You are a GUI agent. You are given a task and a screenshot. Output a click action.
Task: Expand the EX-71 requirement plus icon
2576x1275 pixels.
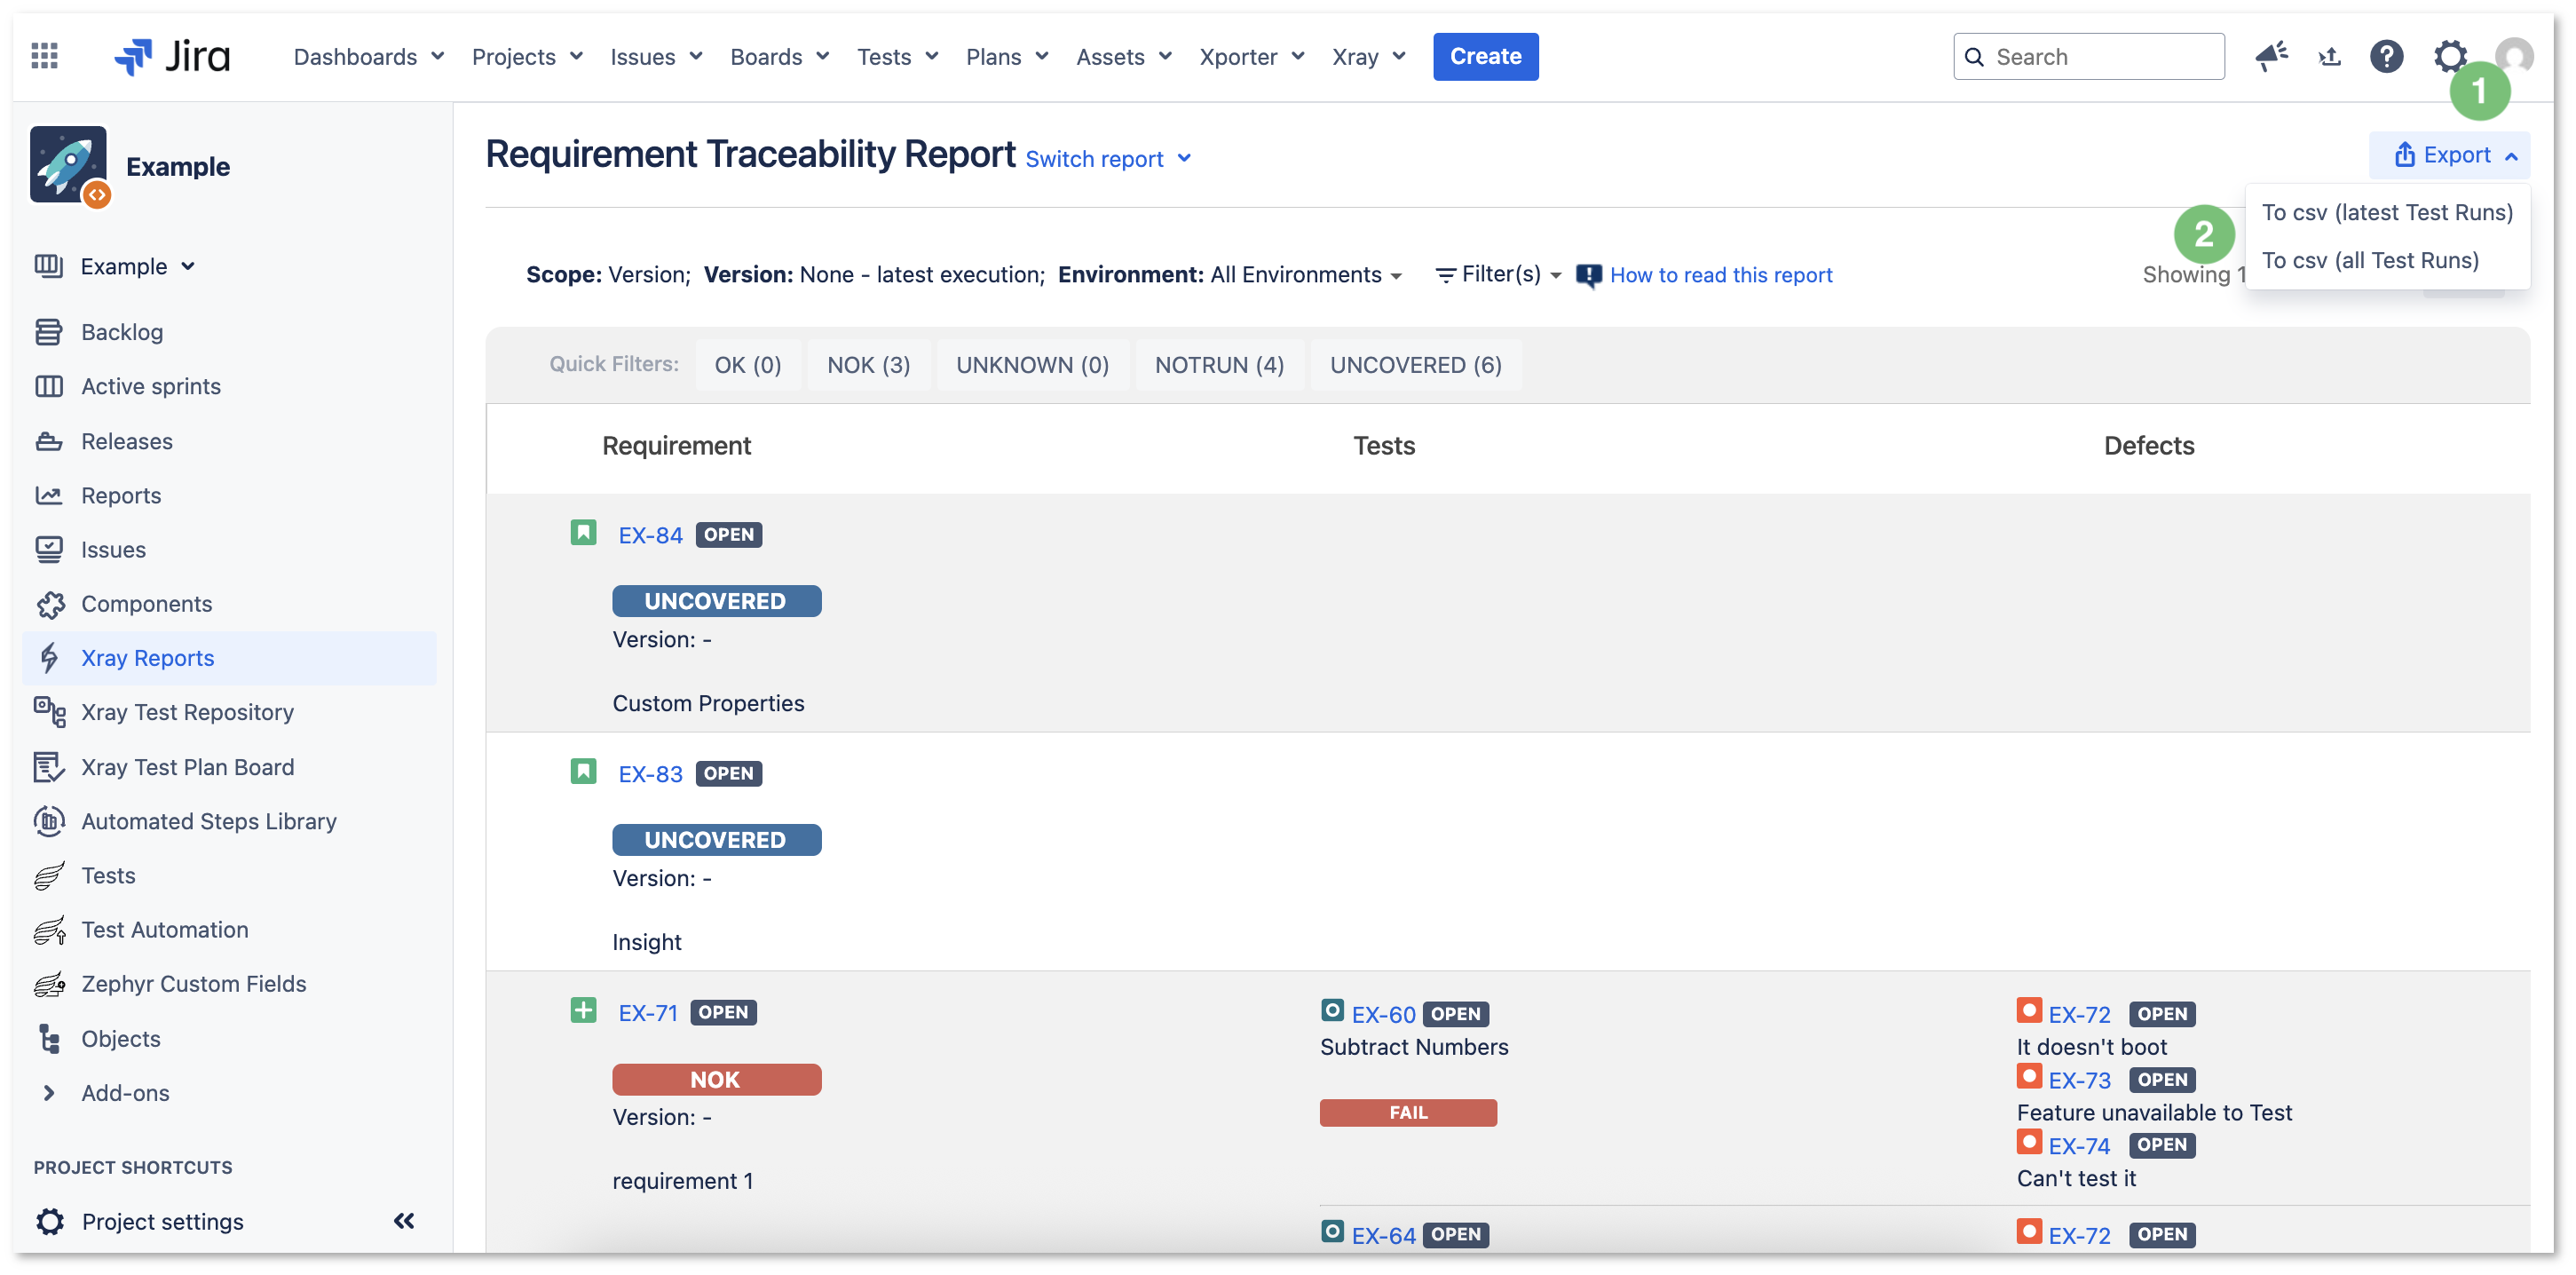click(x=583, y=1010)
